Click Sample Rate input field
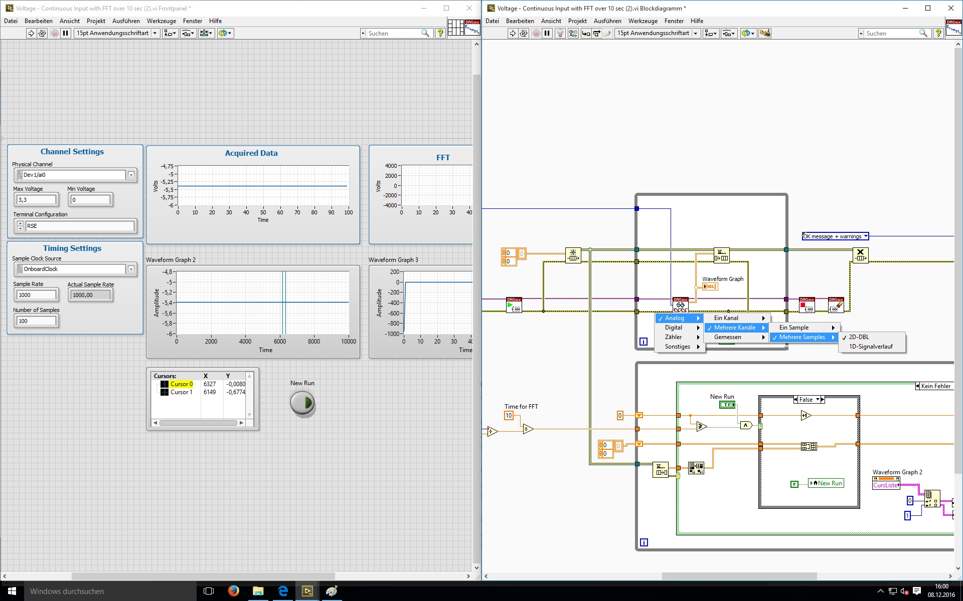The image size is (963, 601). pos(37,295)
